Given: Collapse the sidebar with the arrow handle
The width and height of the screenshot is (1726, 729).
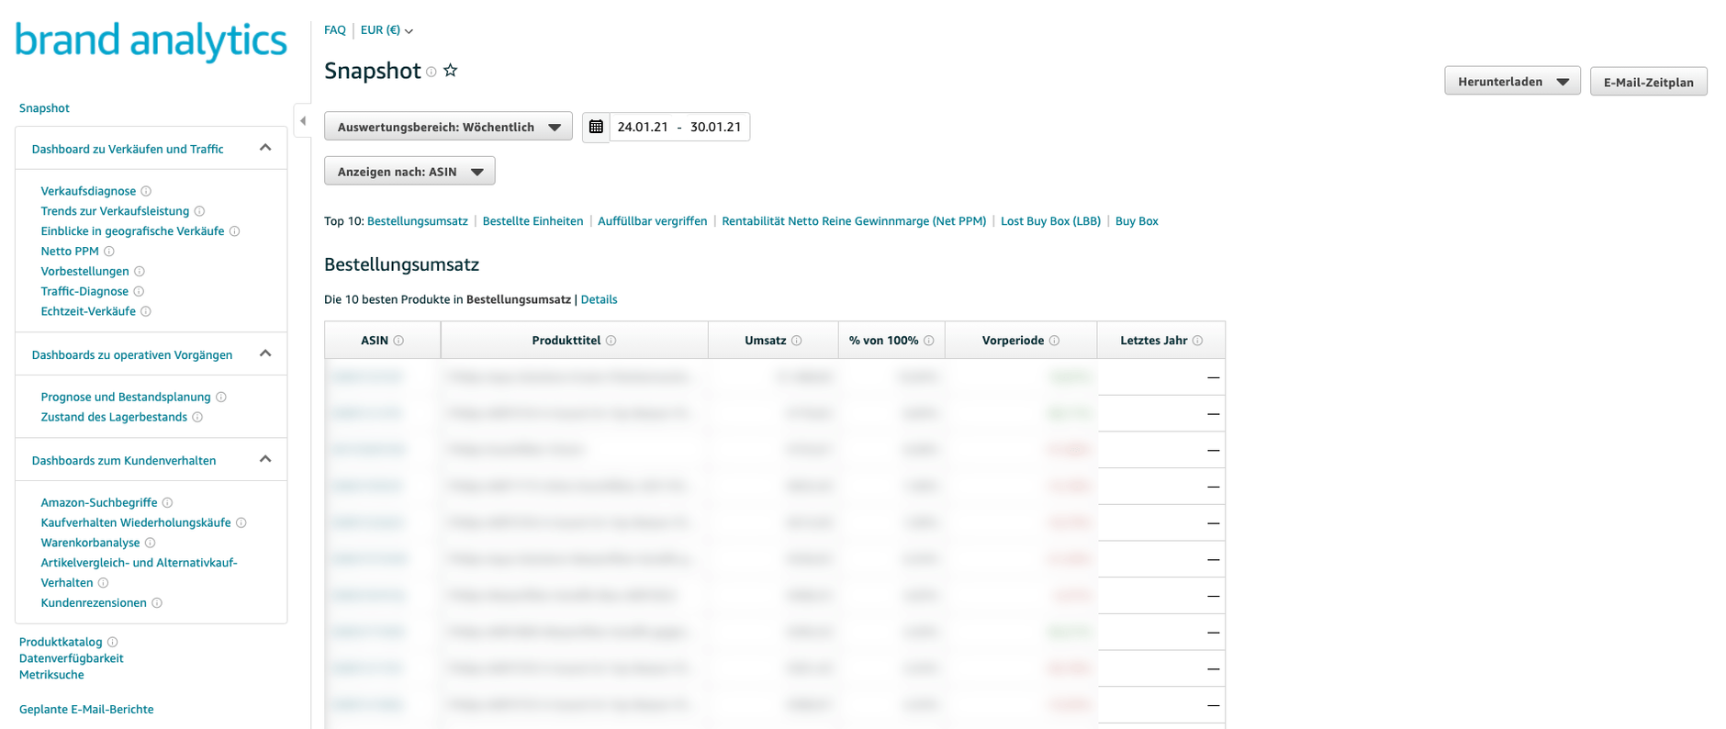Looking at the screenshot, I should (303, 120).
